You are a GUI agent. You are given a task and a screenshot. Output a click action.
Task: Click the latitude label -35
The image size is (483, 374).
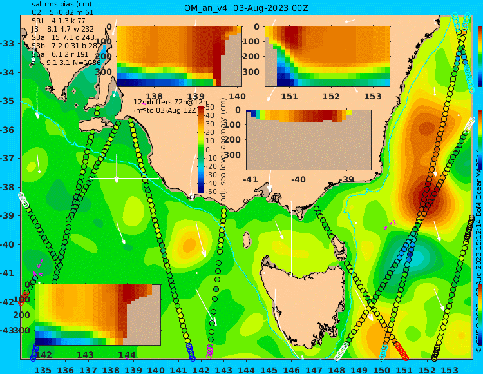(x=7, y=101)
